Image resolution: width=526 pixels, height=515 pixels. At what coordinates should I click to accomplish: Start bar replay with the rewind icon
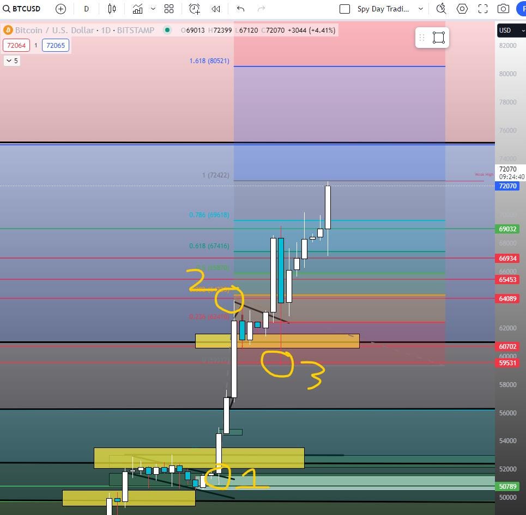tap(215, 9)
